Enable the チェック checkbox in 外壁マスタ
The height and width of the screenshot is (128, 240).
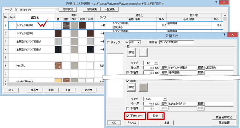[x=108, y=42]
